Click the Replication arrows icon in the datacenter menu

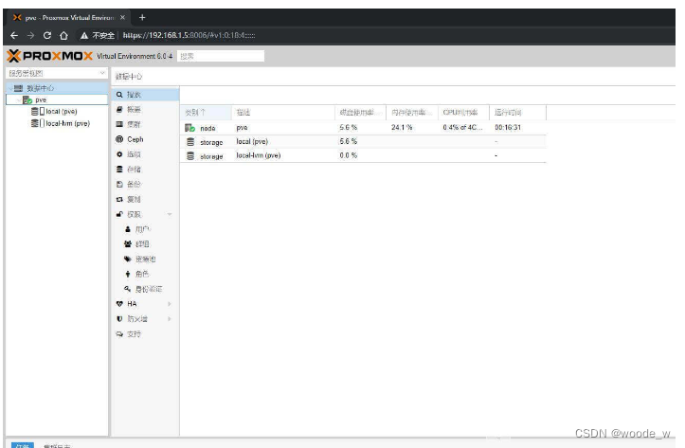tap(119, 200)
